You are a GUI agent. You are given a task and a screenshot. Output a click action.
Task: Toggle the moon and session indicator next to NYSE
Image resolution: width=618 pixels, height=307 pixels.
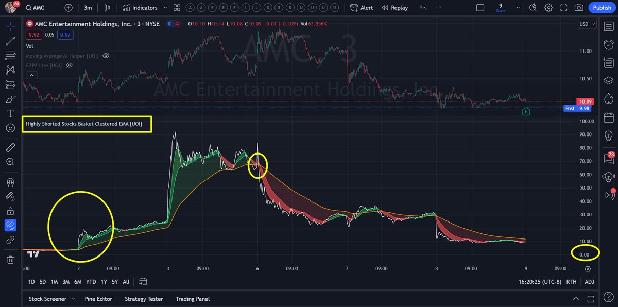pyautogui.click(x=174, y=24)
